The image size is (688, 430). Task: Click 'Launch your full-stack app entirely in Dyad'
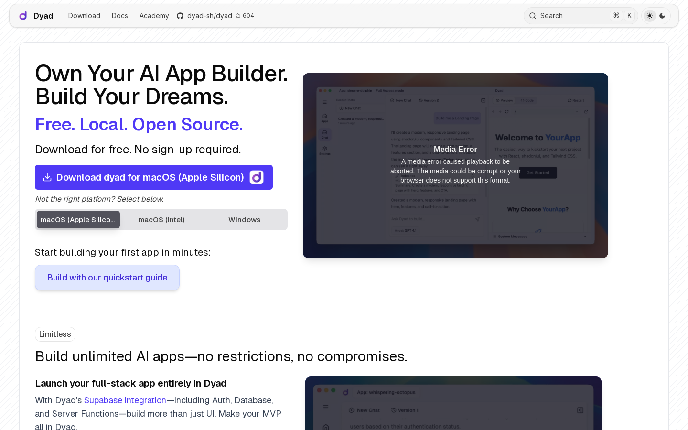[131, 383]
